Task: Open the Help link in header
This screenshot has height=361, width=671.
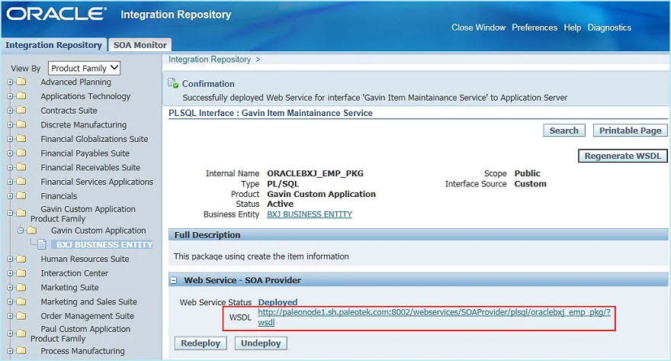Action: point(572,27)
